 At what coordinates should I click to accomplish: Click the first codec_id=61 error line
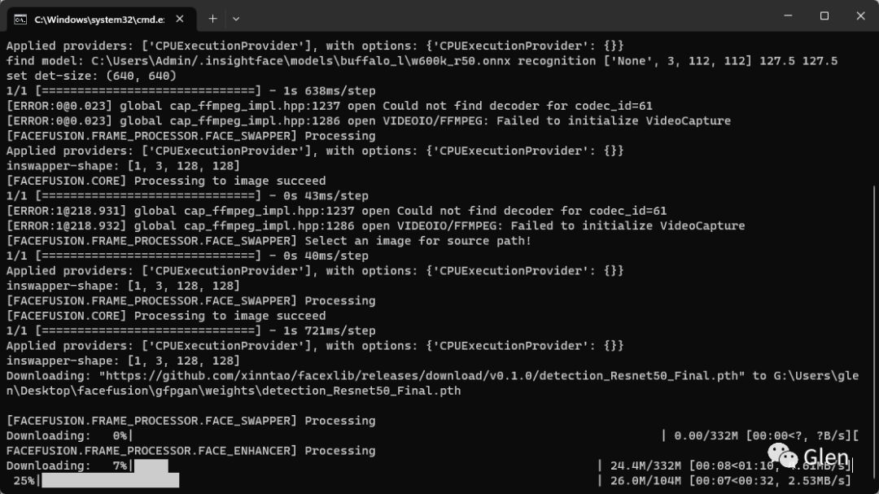(330, 106)
